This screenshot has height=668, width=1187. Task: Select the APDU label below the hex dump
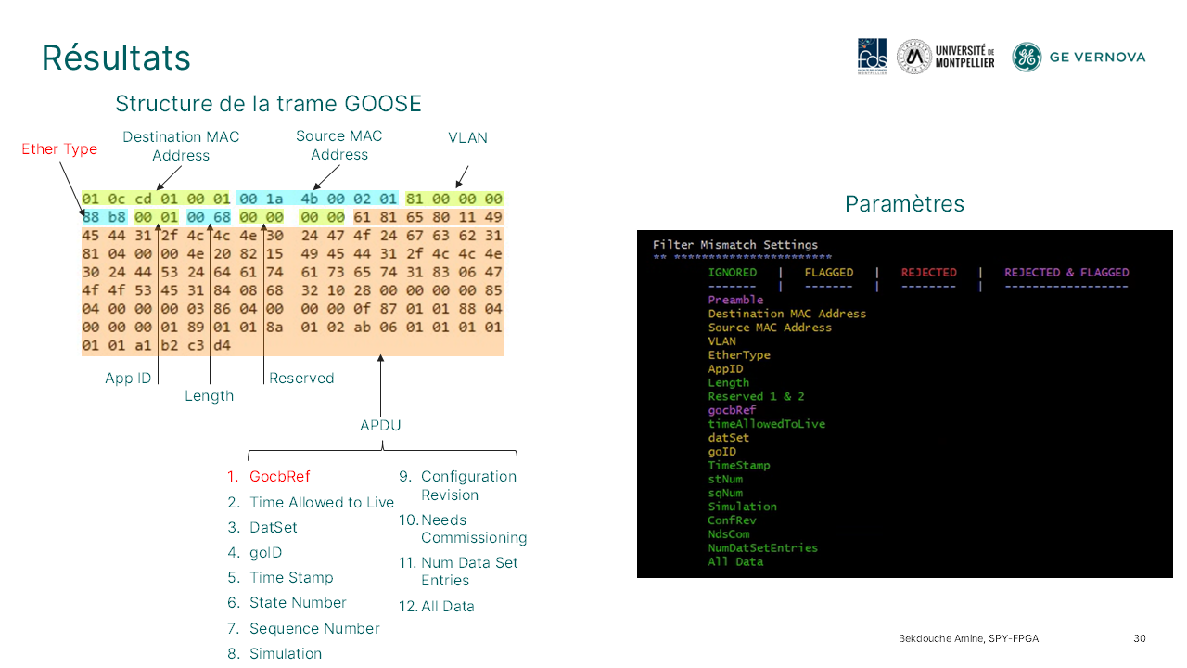pyautogui.click(x=380, y=426)
